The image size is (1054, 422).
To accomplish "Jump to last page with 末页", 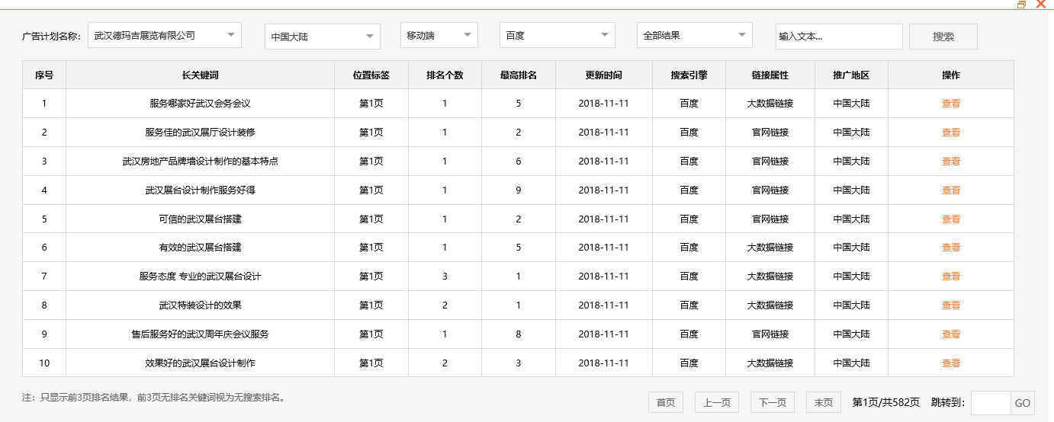I will 824,402.
